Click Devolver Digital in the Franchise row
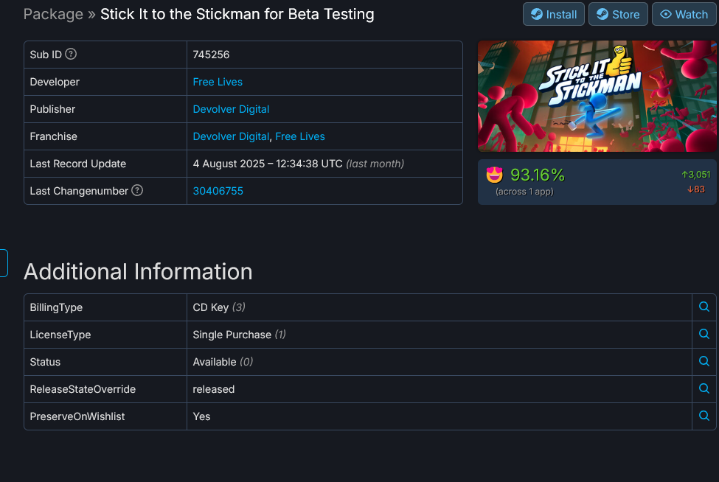719x482 pixels. (x=231, y=136)
